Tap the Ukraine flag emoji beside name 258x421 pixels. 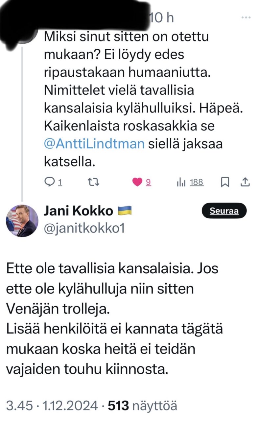(x=125, y=210)
